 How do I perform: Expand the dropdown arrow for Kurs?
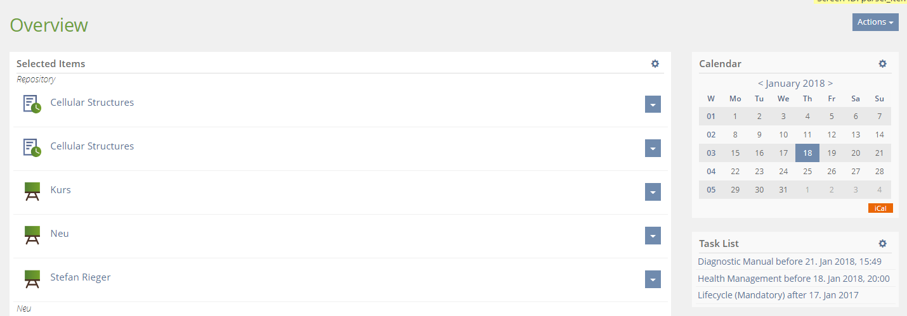[653, 192]
